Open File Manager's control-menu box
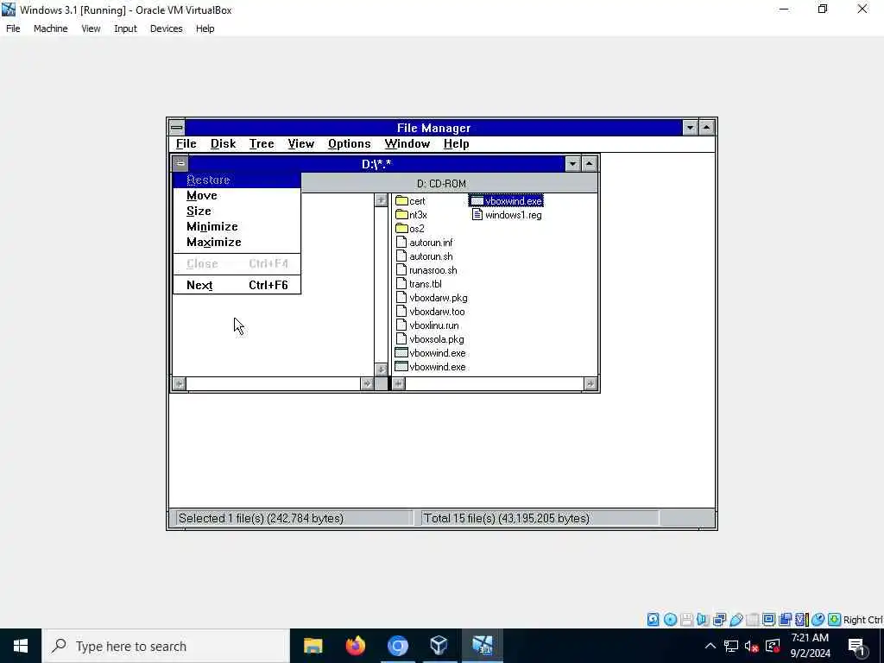This screenshot has width=884, height=663. coord(176,128)
